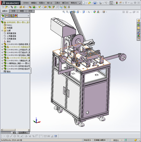Click the Apply Scene icon
The image size is (141, 142).
click(98, 12)
